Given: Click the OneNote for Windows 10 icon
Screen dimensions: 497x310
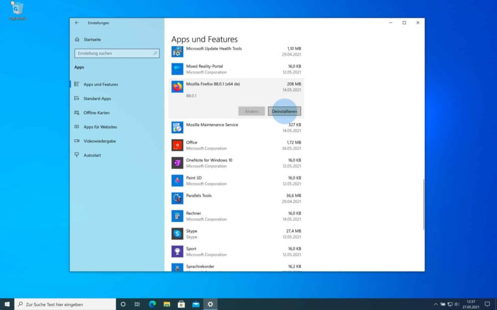Looking at the screenshot, I should tap(177, 163).
